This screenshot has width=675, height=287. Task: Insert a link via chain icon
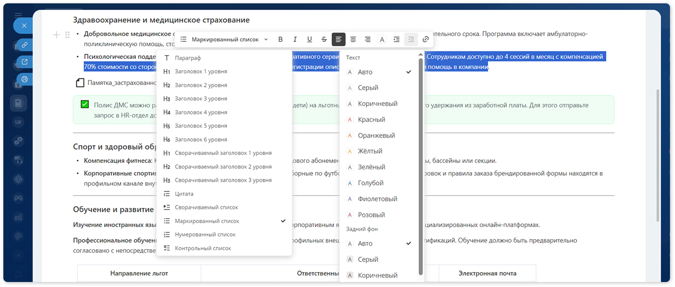pos(425,39)
